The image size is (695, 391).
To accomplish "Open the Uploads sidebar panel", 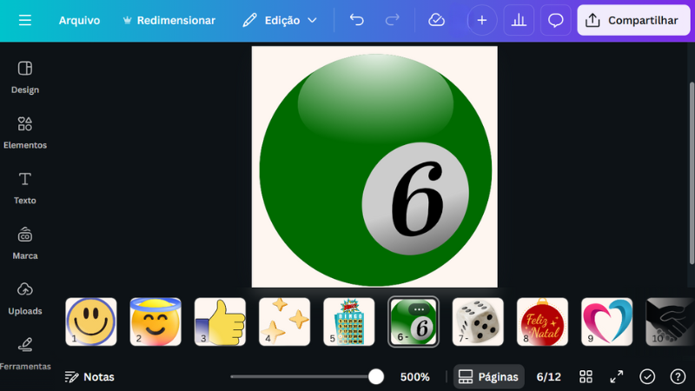I will pyautogui.click(x=25, y=297).
